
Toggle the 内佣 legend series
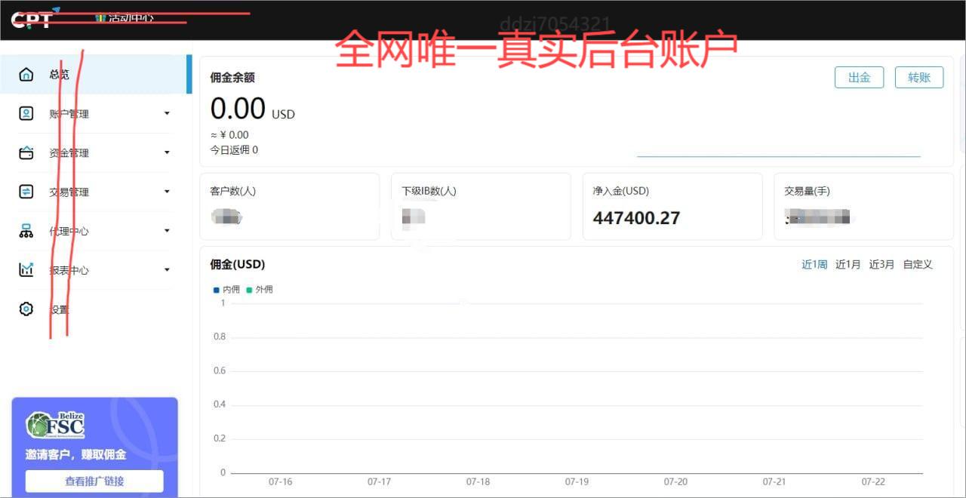(x=226, y=289)
